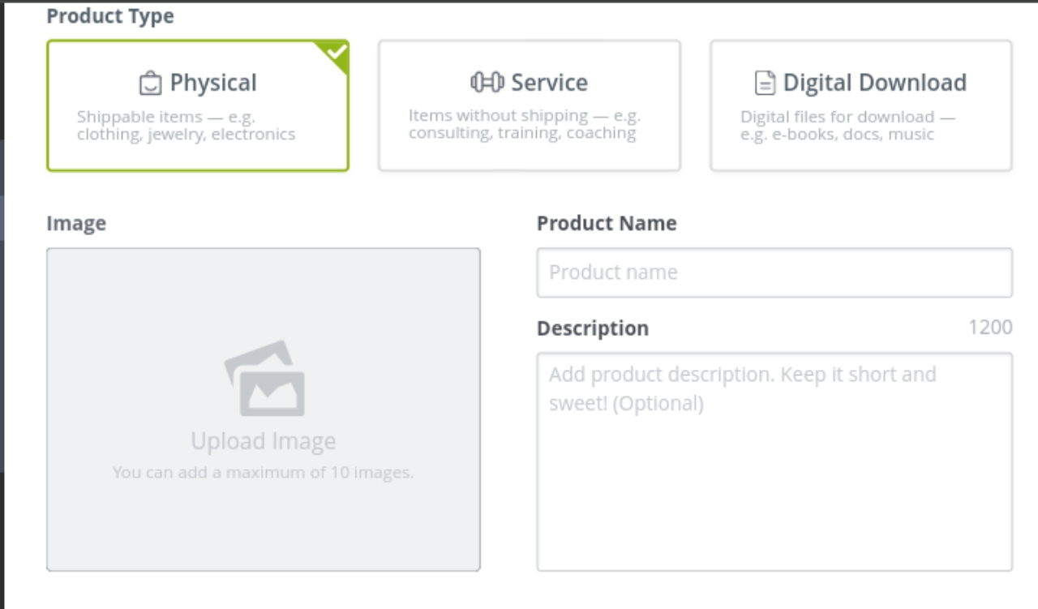The width and height of the screenshot is (1038, 609).
Task: Click the Upload Image text link
Action: (264, 440)
